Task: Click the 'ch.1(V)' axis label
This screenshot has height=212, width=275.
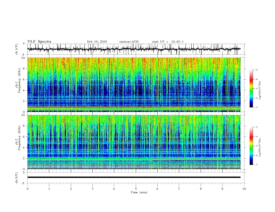Action: click(x=17, y=49)
